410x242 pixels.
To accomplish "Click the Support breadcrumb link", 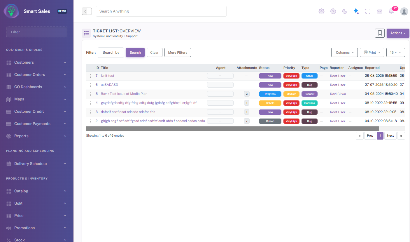I will click(132, 36).
